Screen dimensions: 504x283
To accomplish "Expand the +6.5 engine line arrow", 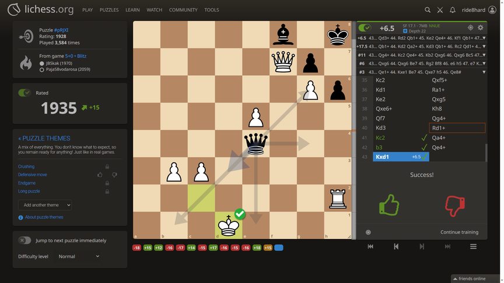I will coord(484,38).
